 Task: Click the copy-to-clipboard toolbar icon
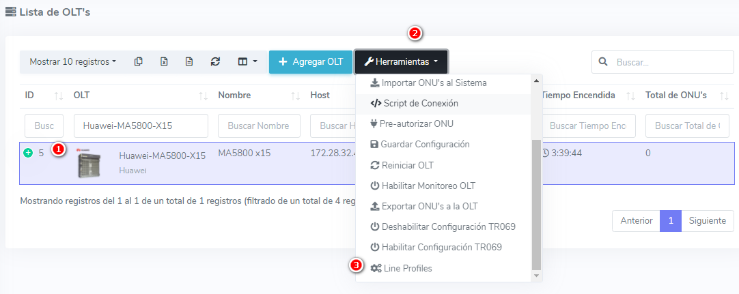pos(139,61)
